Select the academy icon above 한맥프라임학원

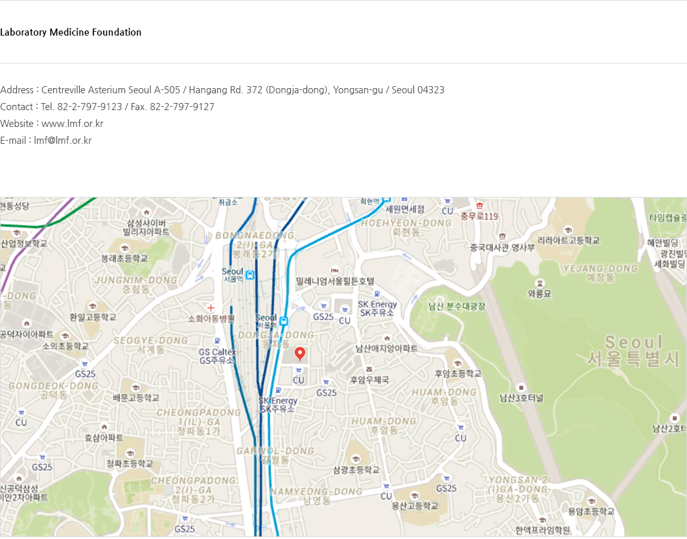[x=542, y=520]
